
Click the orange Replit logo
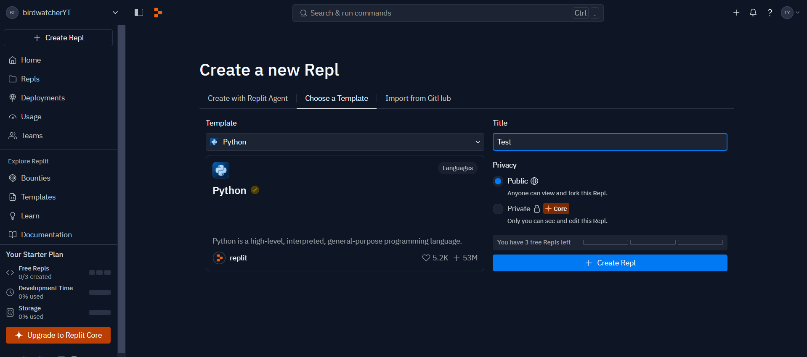tap(158, 13)
